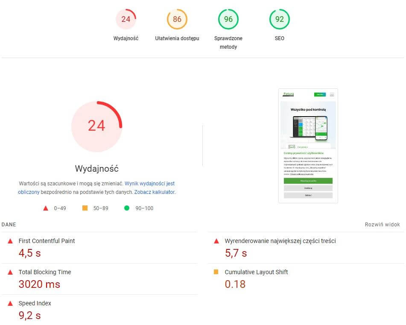Image resolution: width=406 pixels, height=325 pixels.
Task: Click the Cumulative Layout Shift metric label
Action: pos(256,272)
